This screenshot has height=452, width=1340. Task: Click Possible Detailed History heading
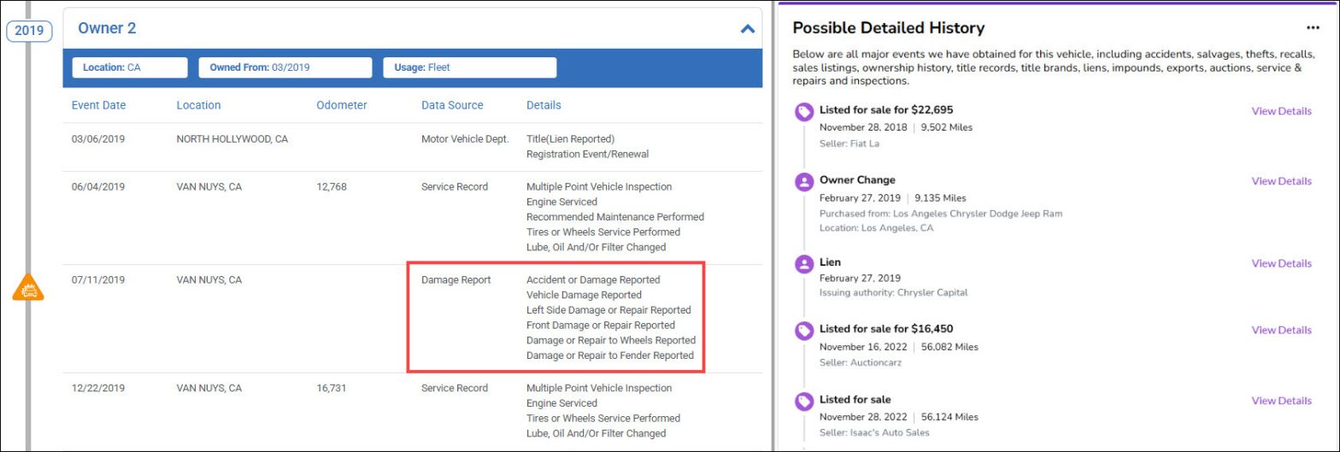pos(889,28)
